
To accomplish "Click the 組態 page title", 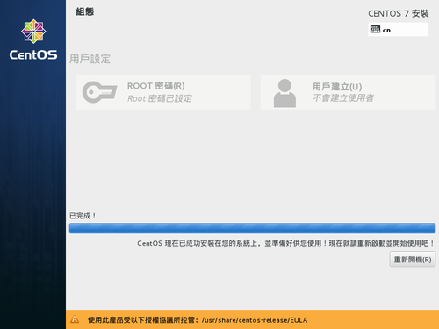I will coord(85,11).
